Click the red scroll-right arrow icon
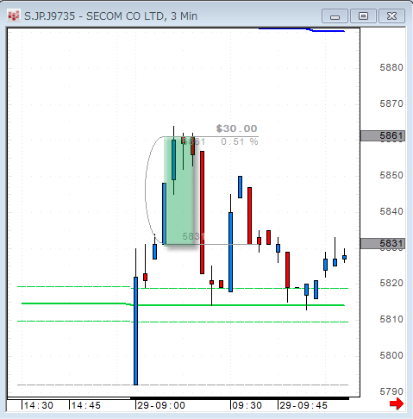The height and width of the screenshot is (419, 413). (397, 403)
